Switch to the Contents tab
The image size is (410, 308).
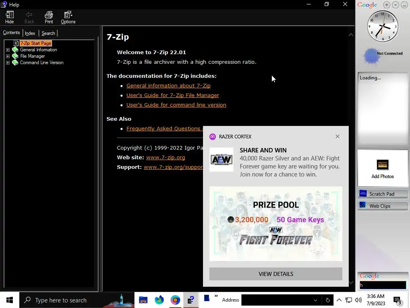(x=11, y=33)
